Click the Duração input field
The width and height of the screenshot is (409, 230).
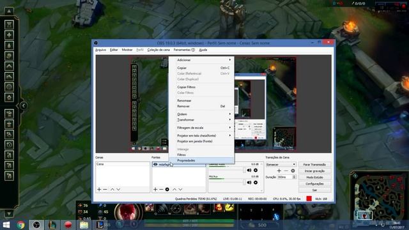(x=284, y=177)
